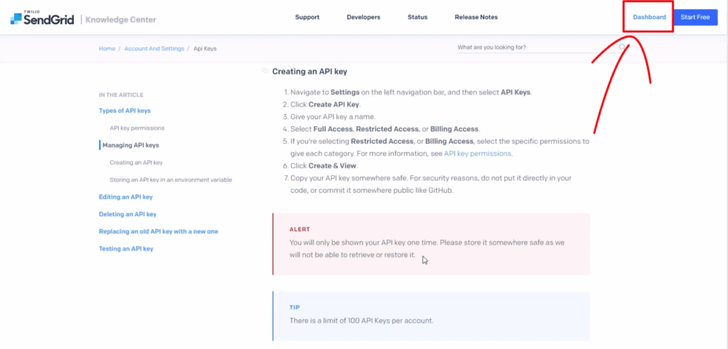Screen dimensions: 728x349
Task: Open the Developers menu item
Action: pos(363,17)
